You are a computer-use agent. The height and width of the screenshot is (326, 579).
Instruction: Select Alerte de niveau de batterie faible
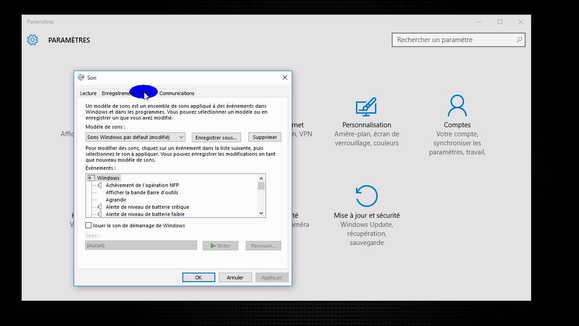[145, 214]
